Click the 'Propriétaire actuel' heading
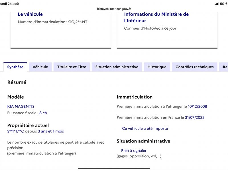 (x=28, y=125)
